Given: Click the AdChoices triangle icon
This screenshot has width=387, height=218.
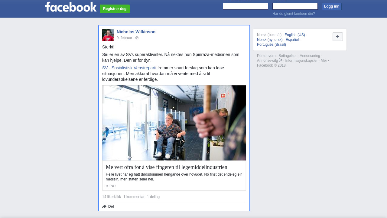Looking at the screenshot, I should tap(281, 60).
